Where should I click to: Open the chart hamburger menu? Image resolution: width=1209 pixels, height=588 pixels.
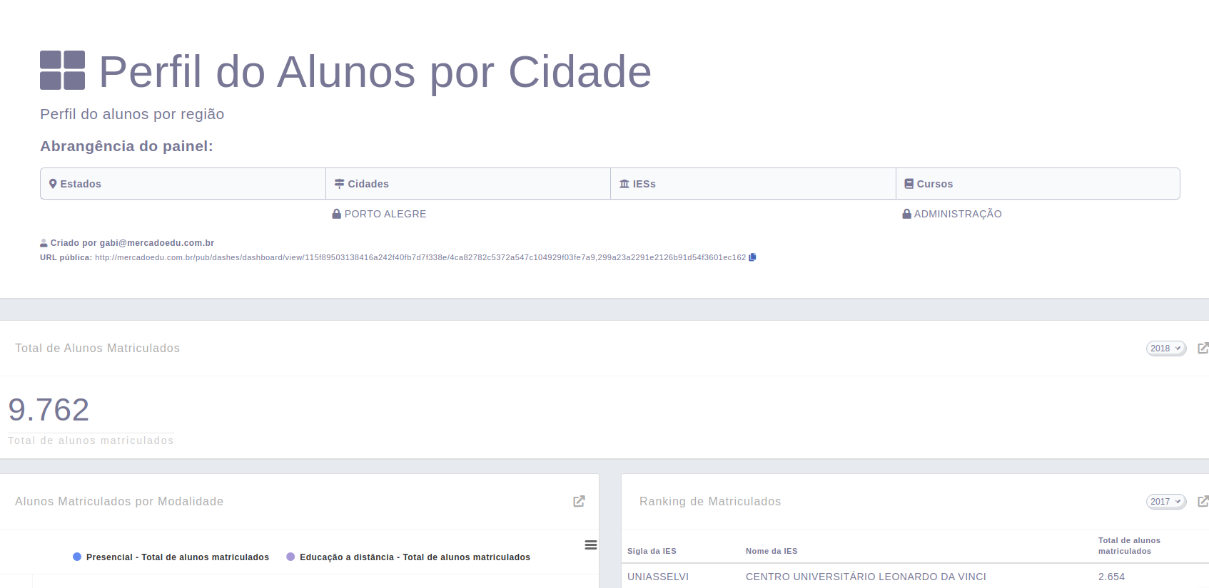591,545
